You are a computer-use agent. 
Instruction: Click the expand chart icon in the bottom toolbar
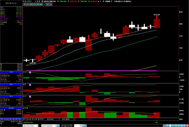click(x=179, y=126)
